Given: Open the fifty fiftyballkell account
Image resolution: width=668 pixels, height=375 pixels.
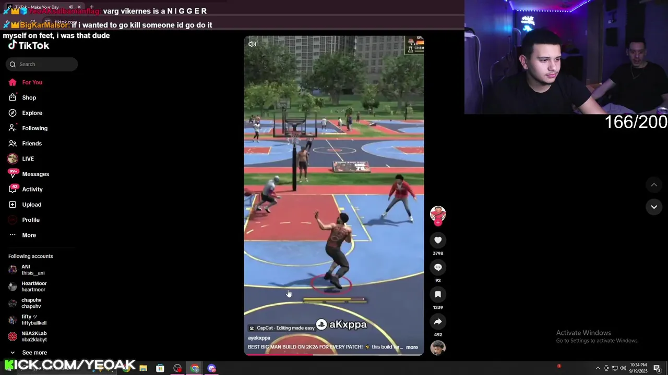Looking at the screenshot, I should [28, 320].
